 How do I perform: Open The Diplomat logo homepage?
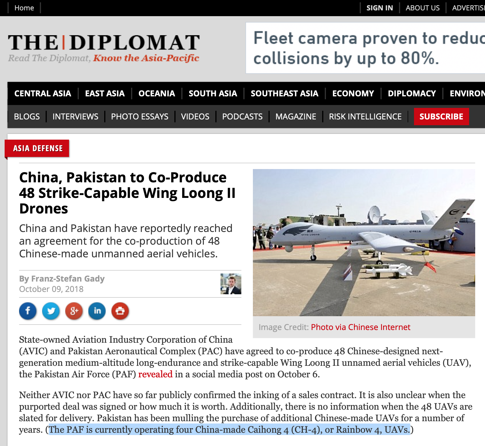pyautogui.click(x=104, y=48)
